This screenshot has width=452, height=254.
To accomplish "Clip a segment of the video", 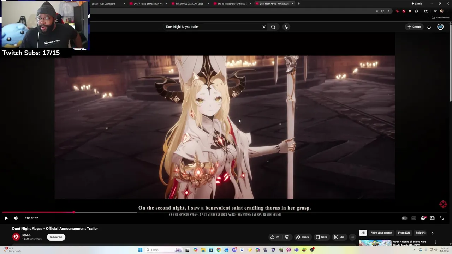I will pyautogui.click(x=339, y=237).
